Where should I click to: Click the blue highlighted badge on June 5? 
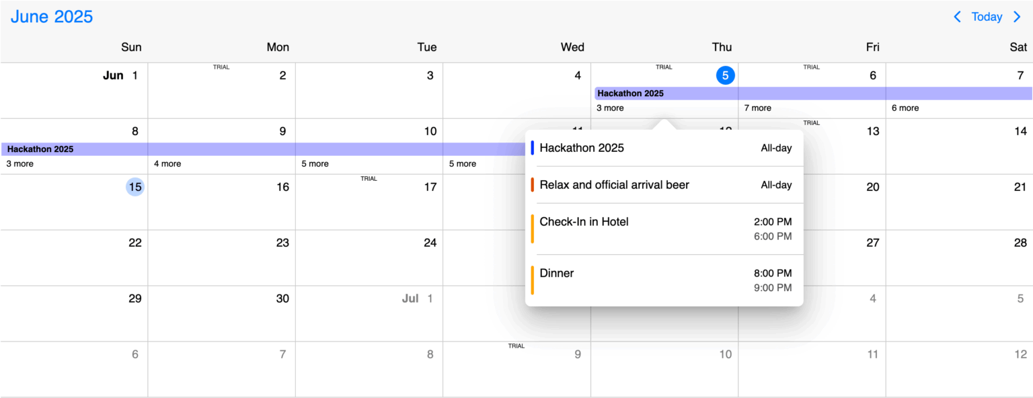coord(725,75)
